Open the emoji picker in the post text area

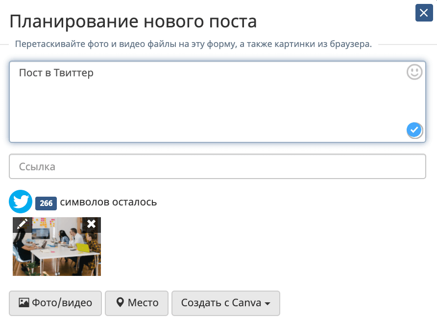click(x=414, y=72)
